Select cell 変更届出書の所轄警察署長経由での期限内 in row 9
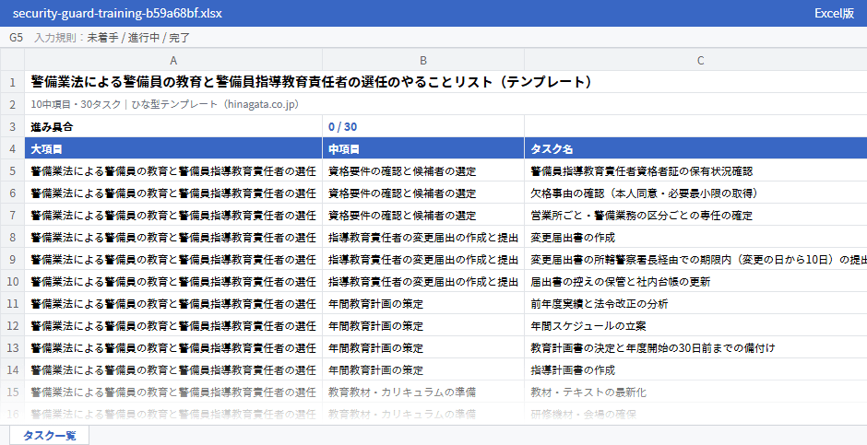The image size is (867, 445). pos(695,259)
